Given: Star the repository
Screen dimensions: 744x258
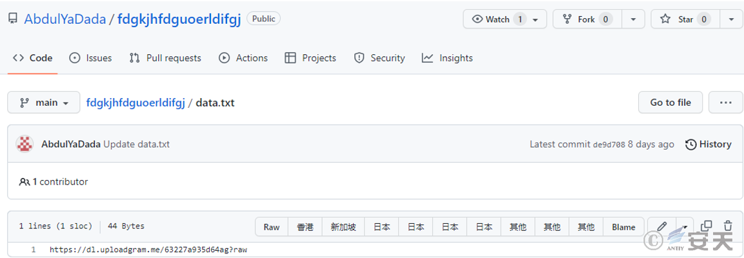Looking at the screenshot, I should pos(686,19).
